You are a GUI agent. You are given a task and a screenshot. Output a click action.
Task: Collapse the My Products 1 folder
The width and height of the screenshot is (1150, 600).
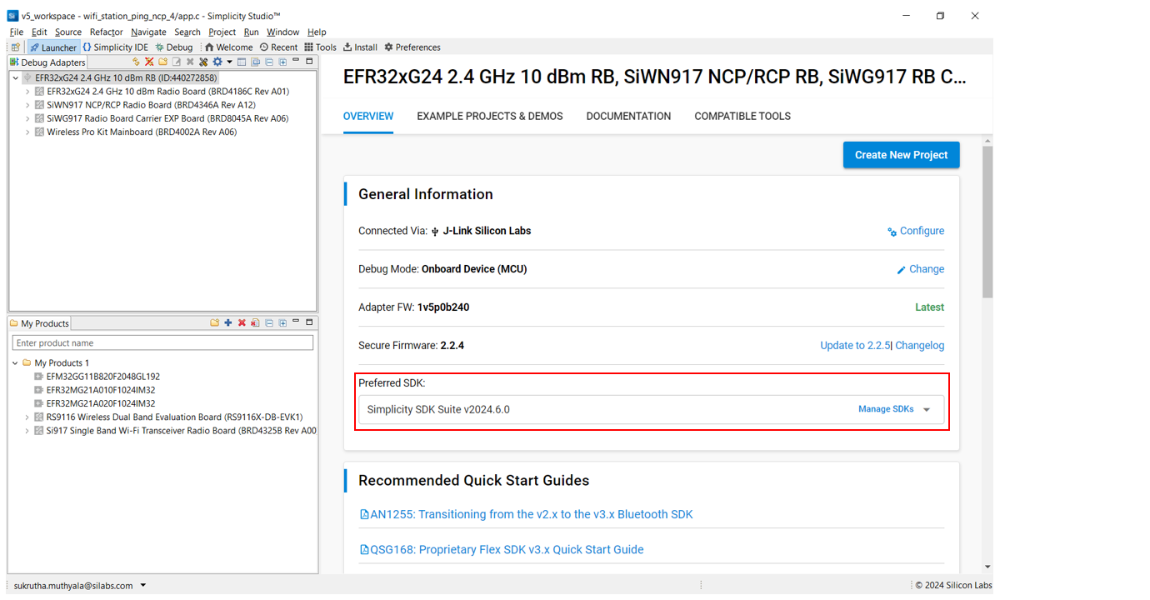pyautogui.click(x=17, y=362)
